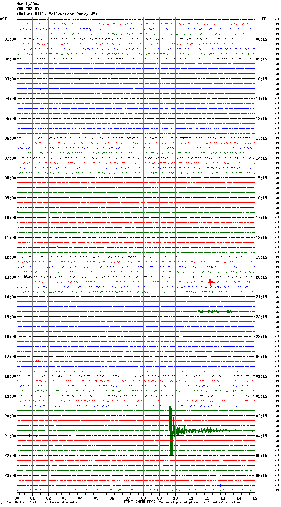Viewport: 281px width, 507px height.
Task: Click the "DC" offset column header
Action: click(x=274, y=18)
